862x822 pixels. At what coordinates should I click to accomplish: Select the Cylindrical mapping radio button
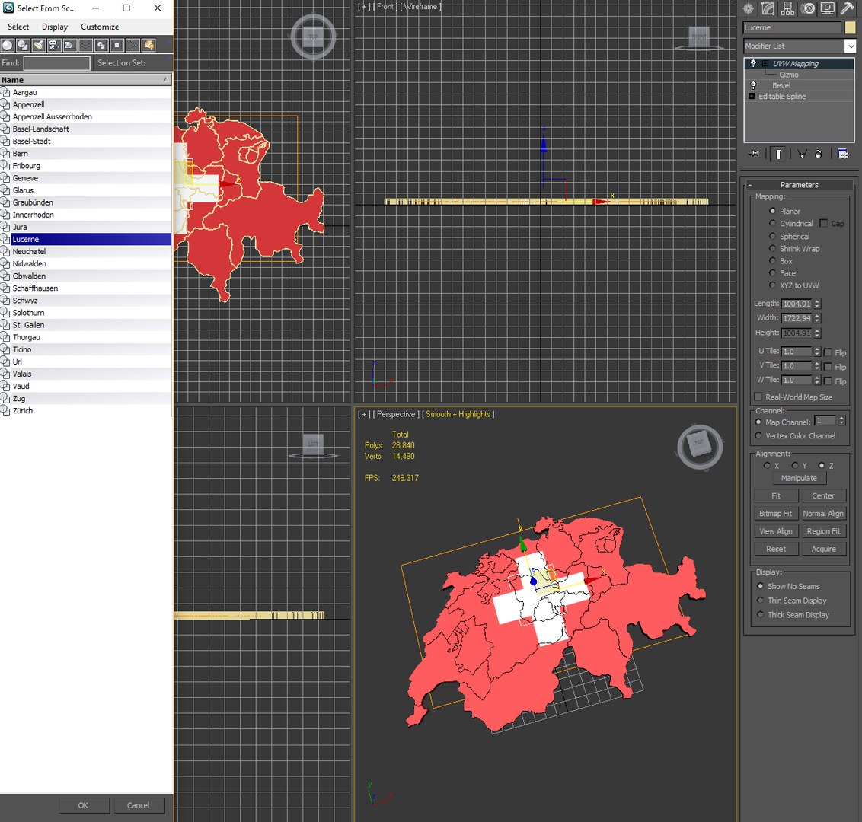[772, 223]
